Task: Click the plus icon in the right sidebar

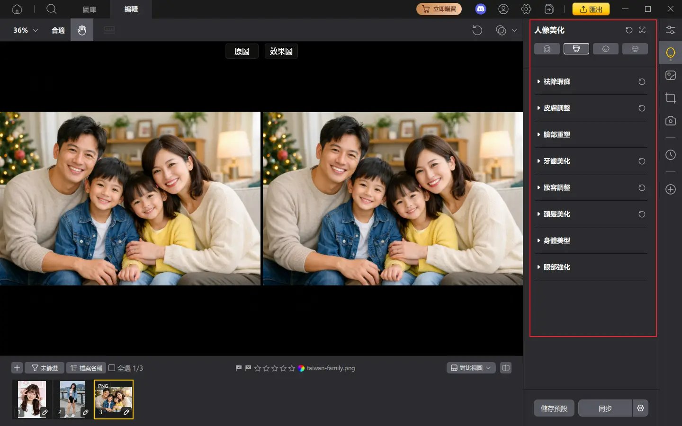Action: [671, 189]
